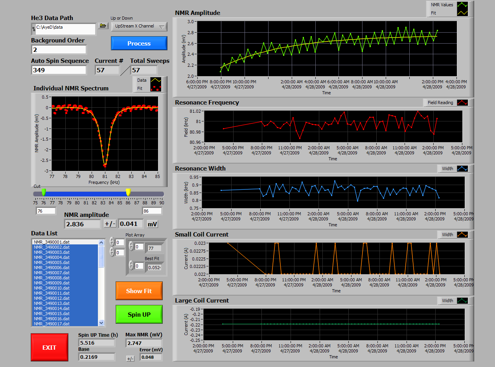Click the orange Show Fit button

point(139,291)
